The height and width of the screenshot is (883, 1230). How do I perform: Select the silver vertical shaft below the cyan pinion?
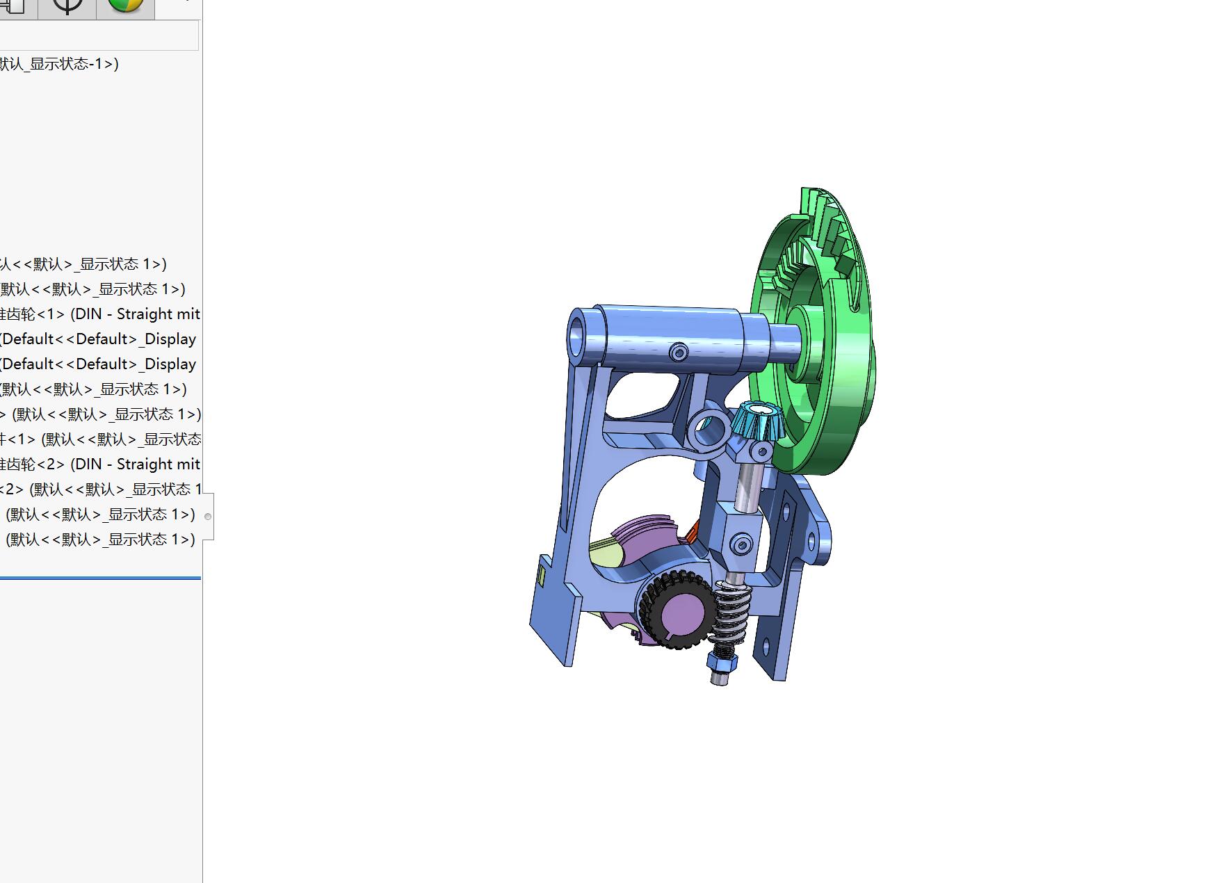(747, 488)
